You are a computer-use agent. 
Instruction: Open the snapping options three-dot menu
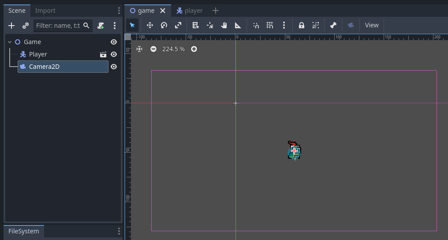pyautogui.click(x=284, y=25)
